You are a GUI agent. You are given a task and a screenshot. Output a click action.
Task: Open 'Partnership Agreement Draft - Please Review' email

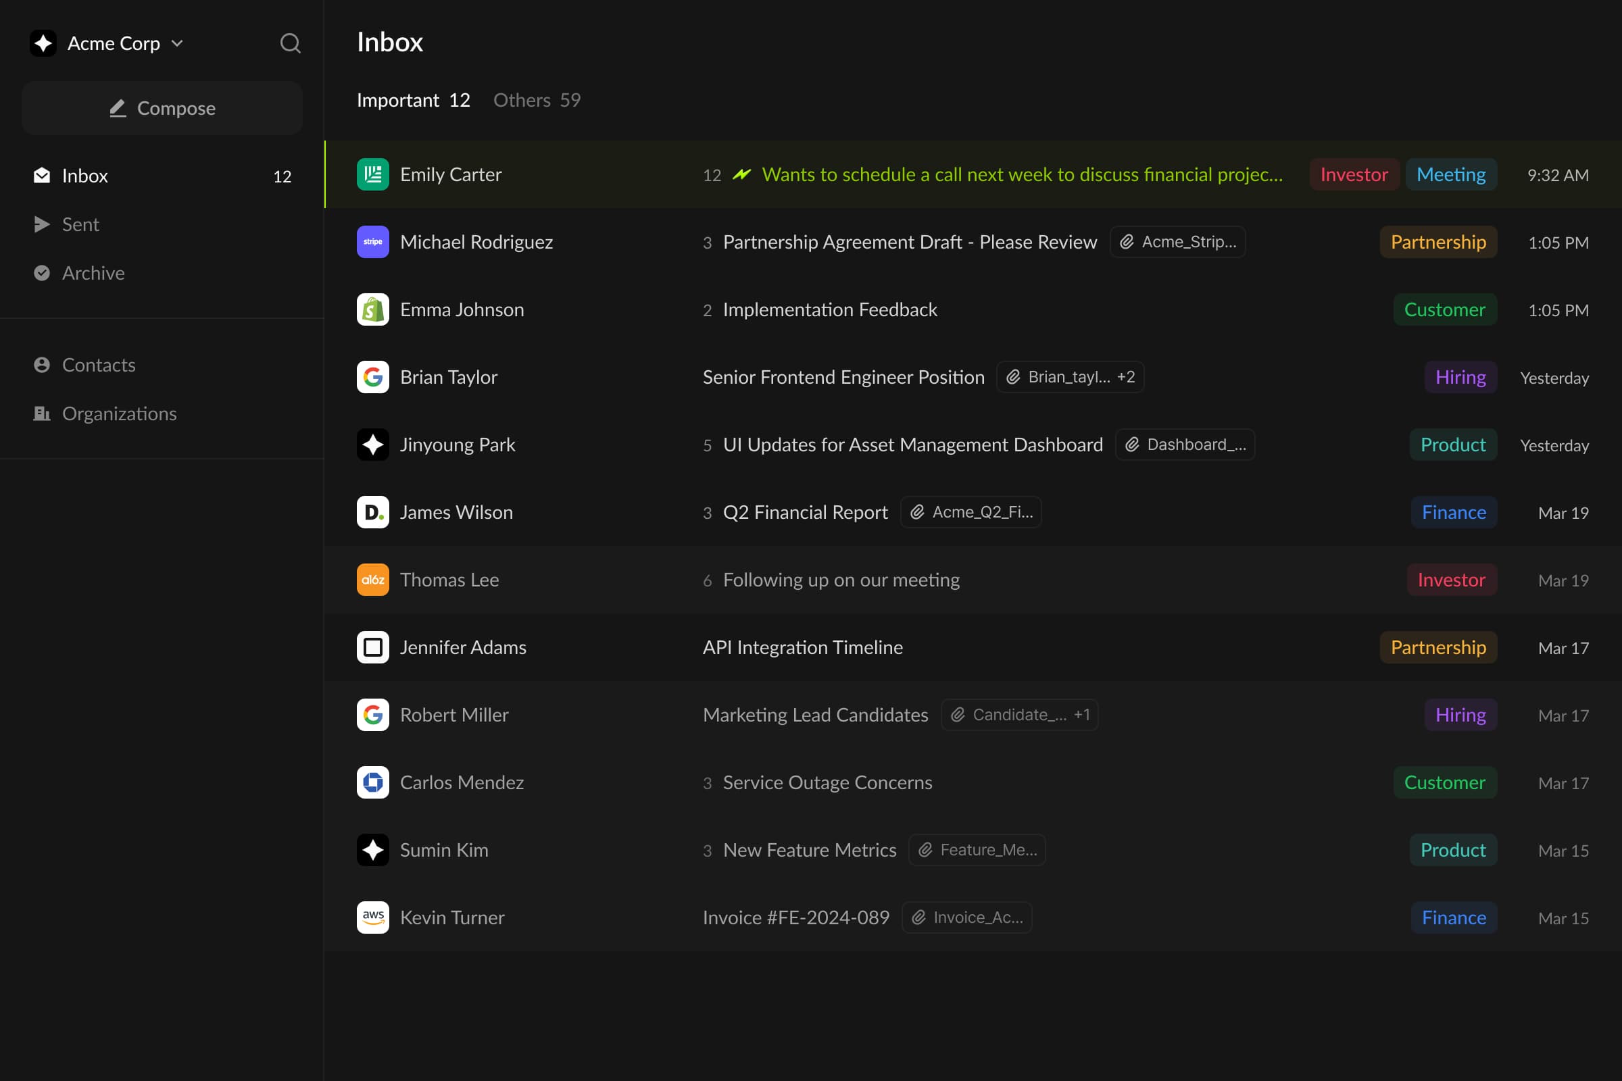click(x=973, y=242)
